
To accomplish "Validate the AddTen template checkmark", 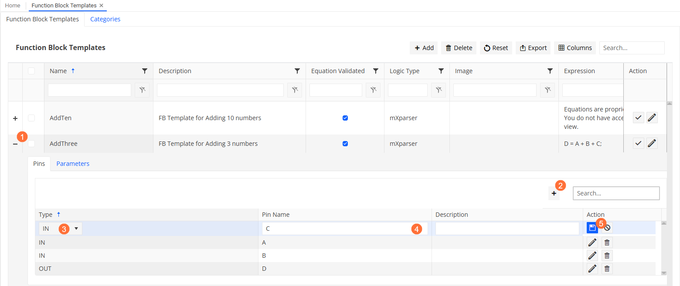I will (638, 118).
